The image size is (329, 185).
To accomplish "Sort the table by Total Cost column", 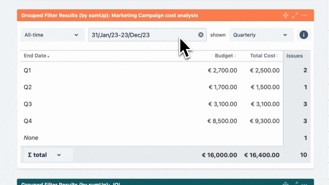I will pos(278,56).
